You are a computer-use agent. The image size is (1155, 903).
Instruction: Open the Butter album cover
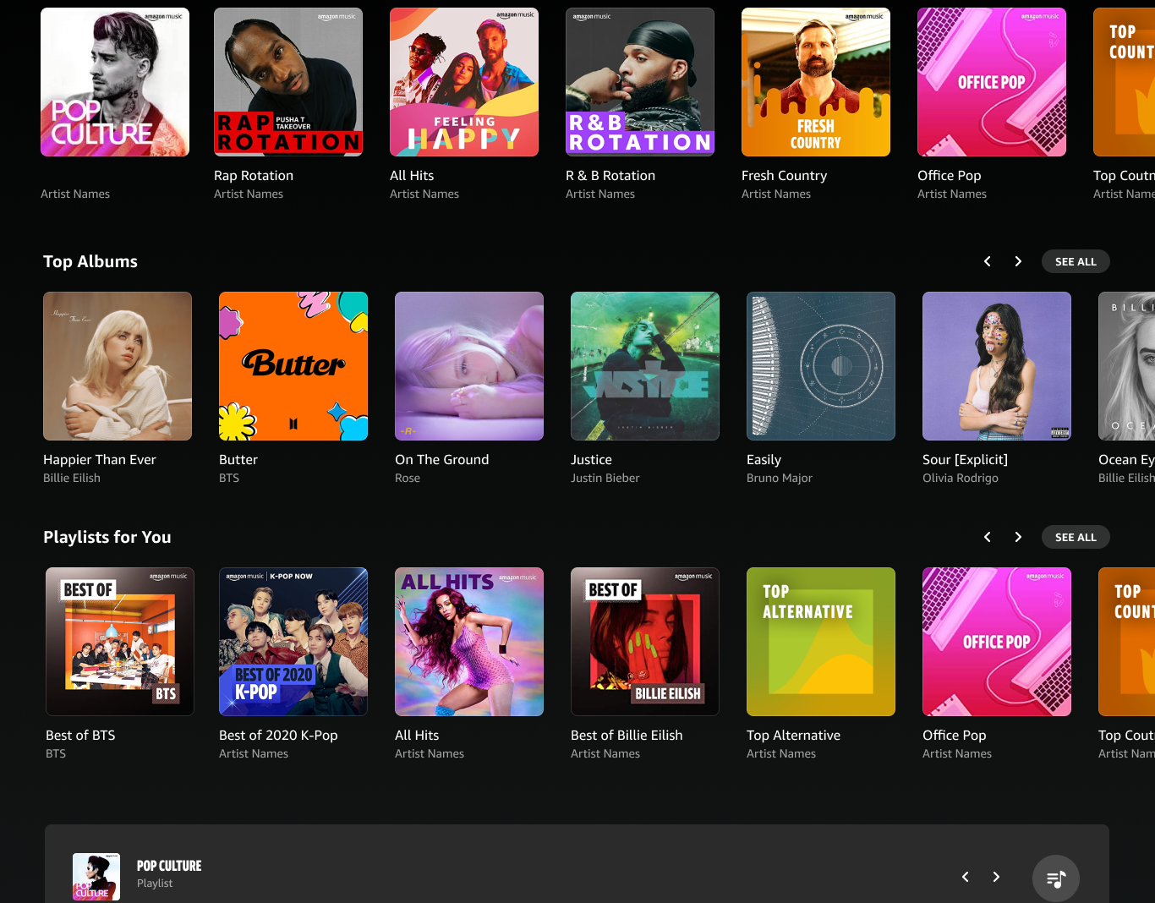click(x=293, y=366)
